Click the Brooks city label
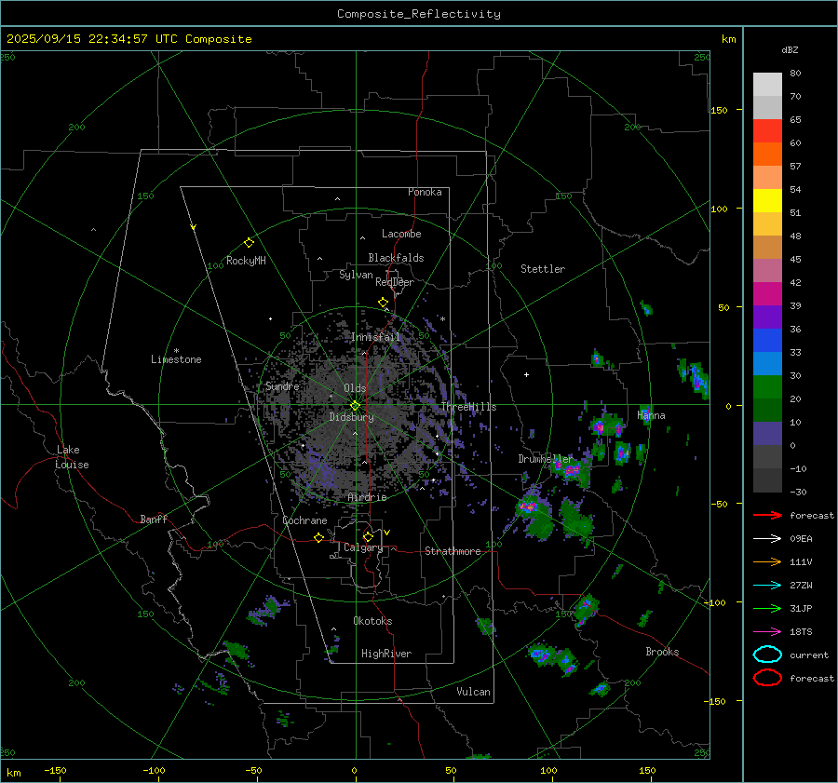The width and height of the screenshot is (838, 783). pos(662,652)
